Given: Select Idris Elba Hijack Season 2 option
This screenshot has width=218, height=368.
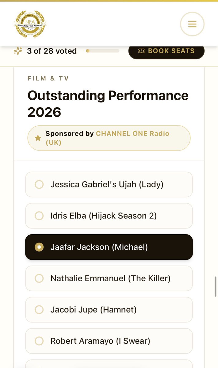Looking at the screenshot, I should [x=109, y=216].
